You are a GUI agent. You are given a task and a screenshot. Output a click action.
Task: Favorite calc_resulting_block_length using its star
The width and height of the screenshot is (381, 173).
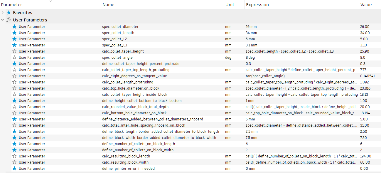14,156
